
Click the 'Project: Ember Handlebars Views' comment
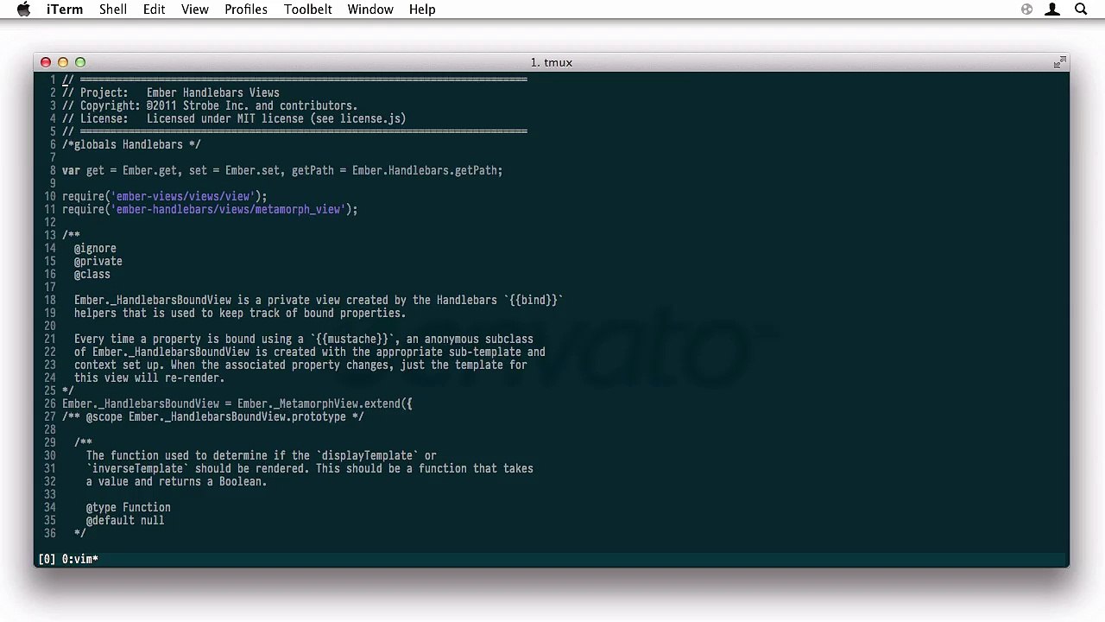(171, 92)
